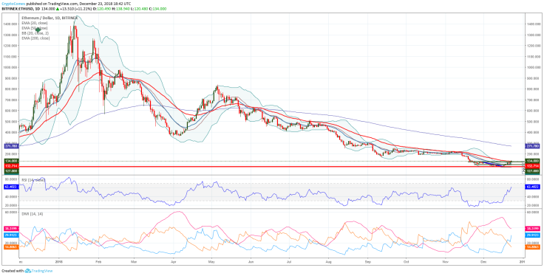Click the 271.780 label on left axis
This screenshot has height=276, width=544.
click(12, 146)
